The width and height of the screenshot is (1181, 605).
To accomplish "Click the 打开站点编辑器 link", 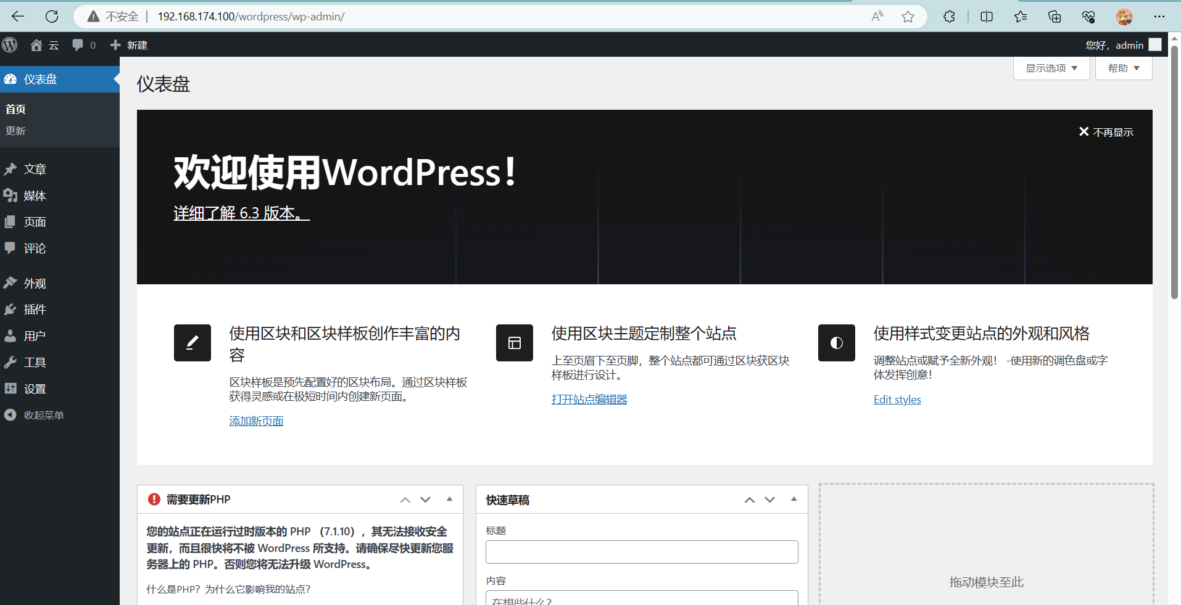I will (589, 400).
